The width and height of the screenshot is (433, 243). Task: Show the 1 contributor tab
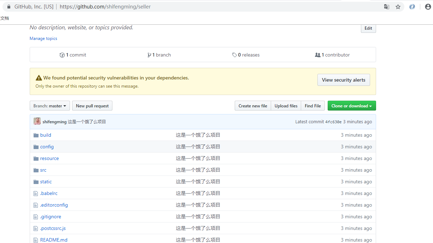[x=332, y=55]
